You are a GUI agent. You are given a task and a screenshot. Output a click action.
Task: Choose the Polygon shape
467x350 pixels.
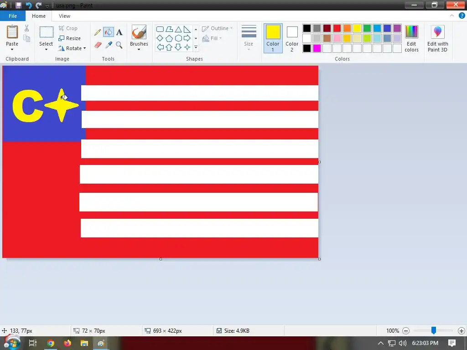click(169, 29)
